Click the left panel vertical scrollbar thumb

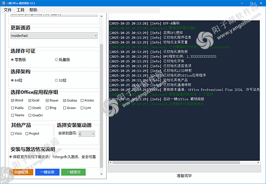tap(101, 106)
